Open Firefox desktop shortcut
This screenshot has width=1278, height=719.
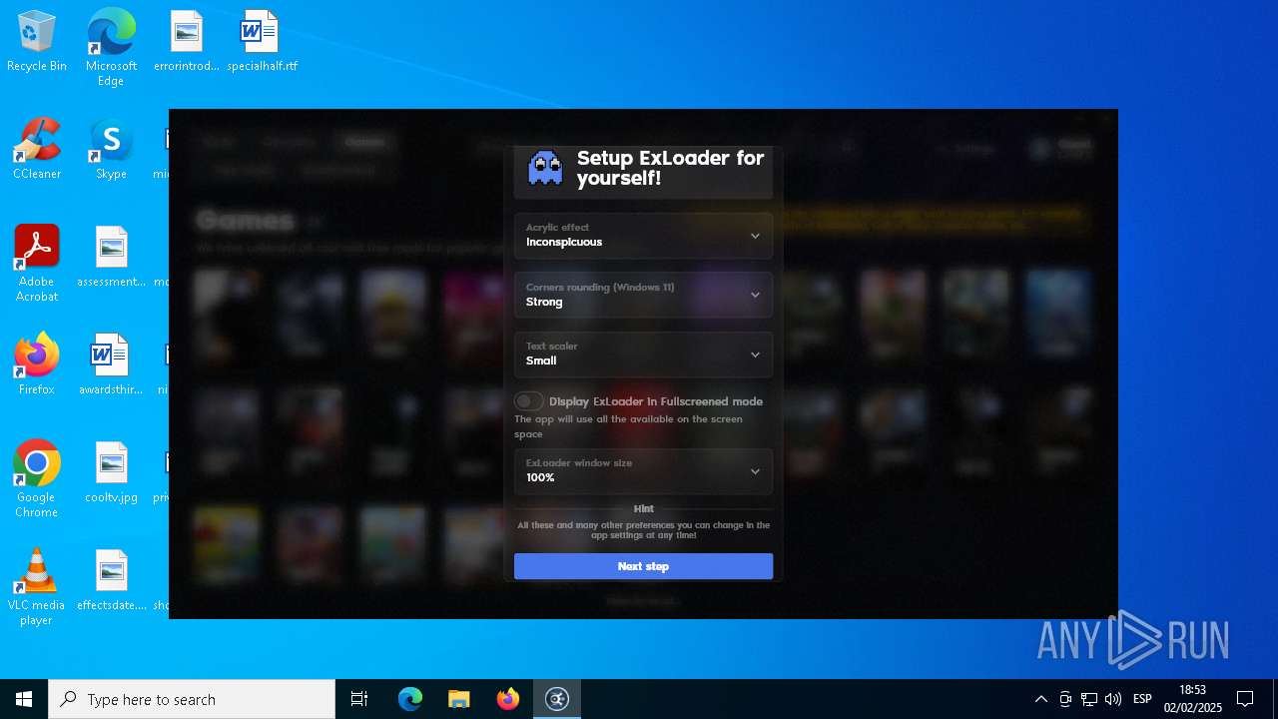click(37, 365)
